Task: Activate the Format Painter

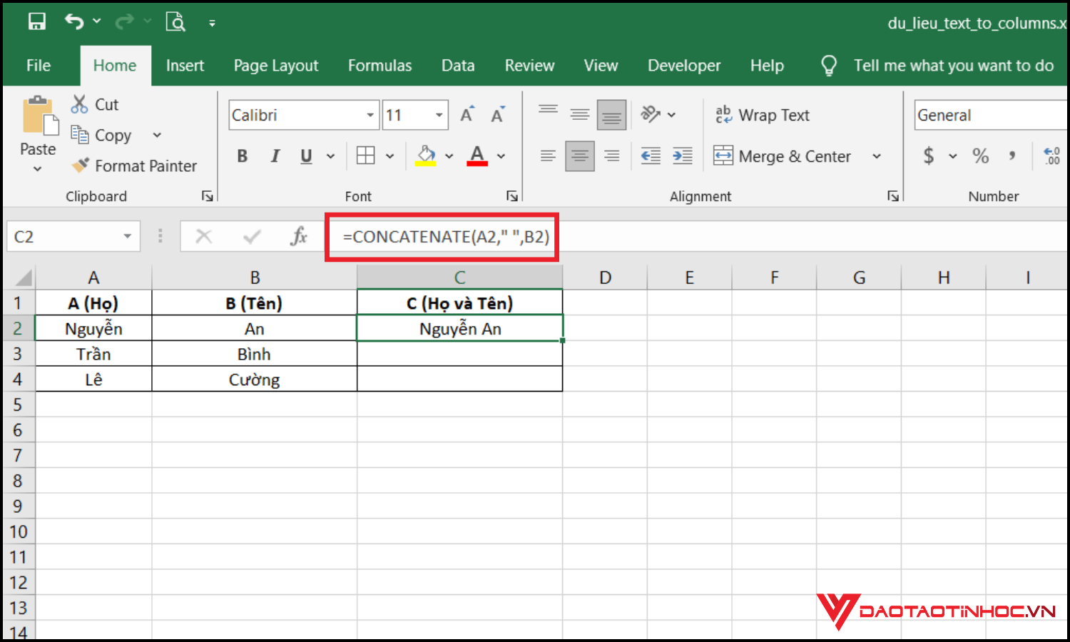Action: 134,165
